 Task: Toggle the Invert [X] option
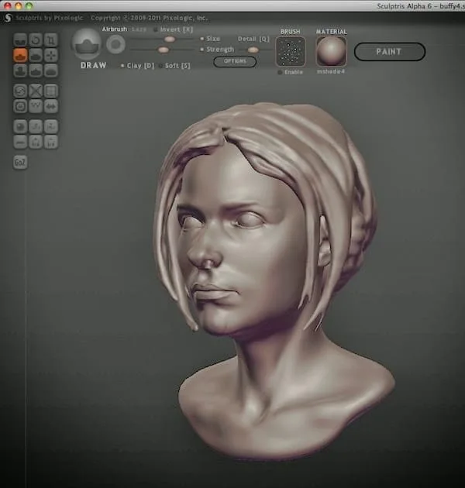point(174,29)
